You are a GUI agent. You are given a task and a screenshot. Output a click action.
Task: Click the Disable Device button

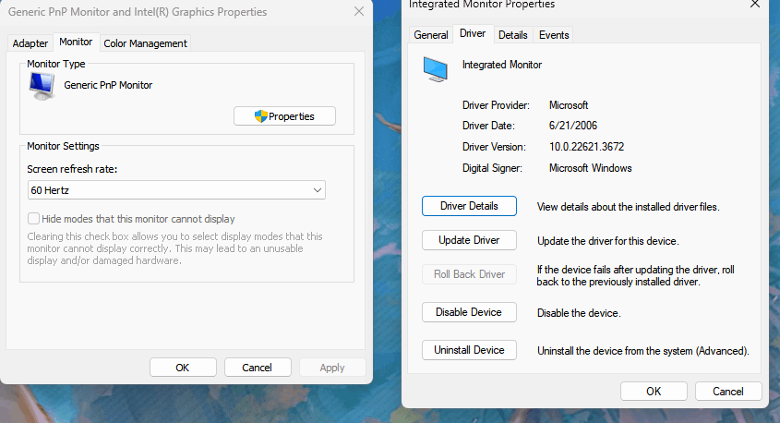pyautogui.click(x=469, y=312)
